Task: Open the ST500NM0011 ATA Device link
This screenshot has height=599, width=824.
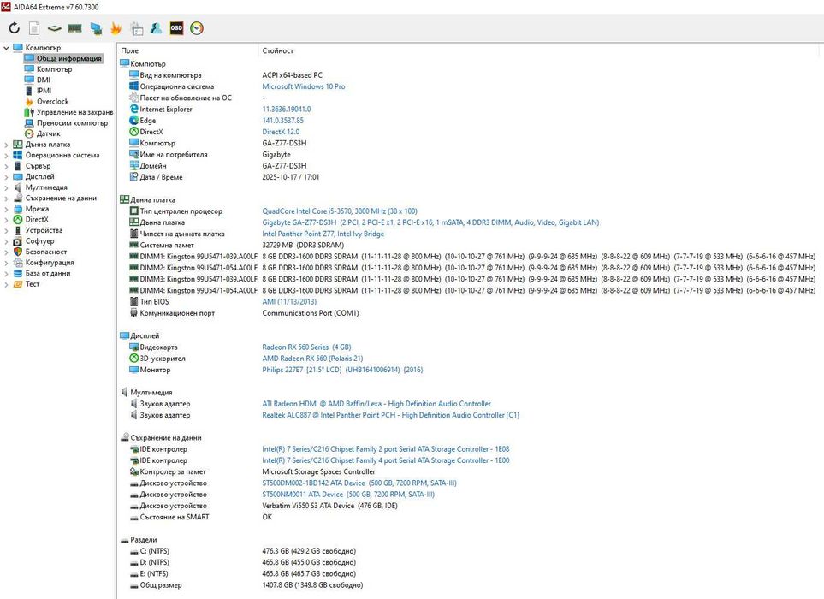Action: click(348, 495)
